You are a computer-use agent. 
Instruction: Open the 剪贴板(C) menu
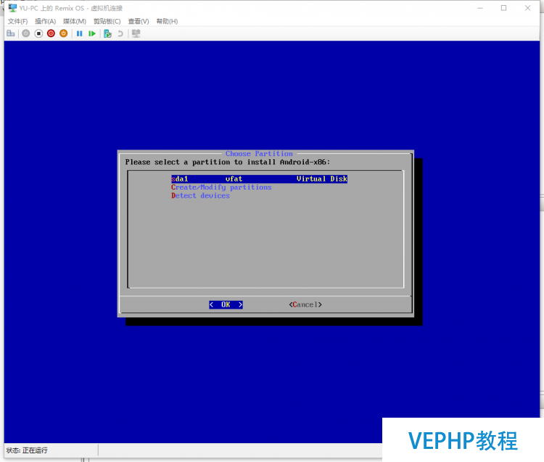[x=107, y=21]
